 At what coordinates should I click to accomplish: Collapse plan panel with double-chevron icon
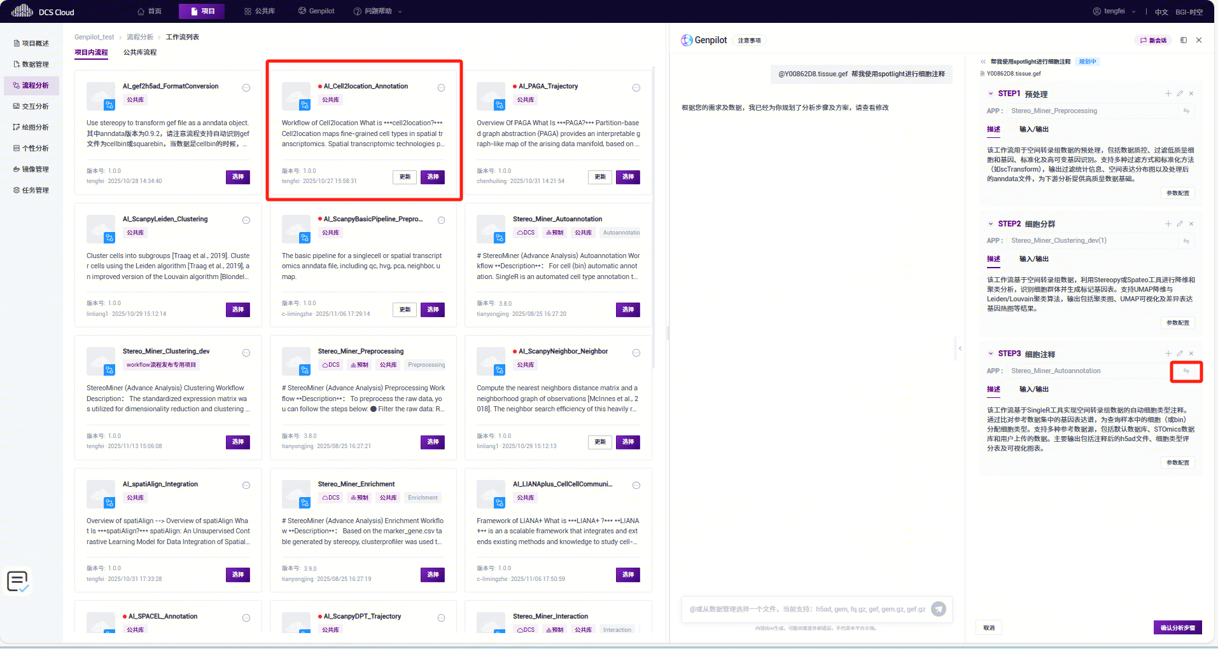pyautogui.click(x=983, y=62)
